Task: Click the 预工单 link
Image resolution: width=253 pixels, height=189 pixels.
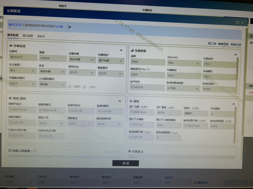Action: (x=212, y=43)
